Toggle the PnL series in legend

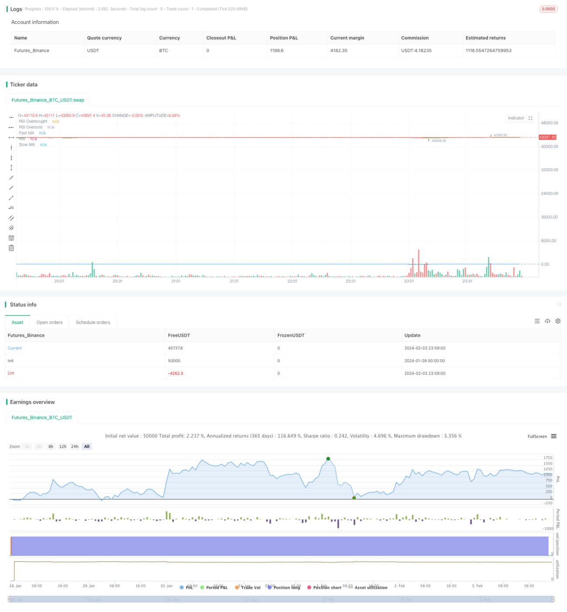(x=186, y=588)
